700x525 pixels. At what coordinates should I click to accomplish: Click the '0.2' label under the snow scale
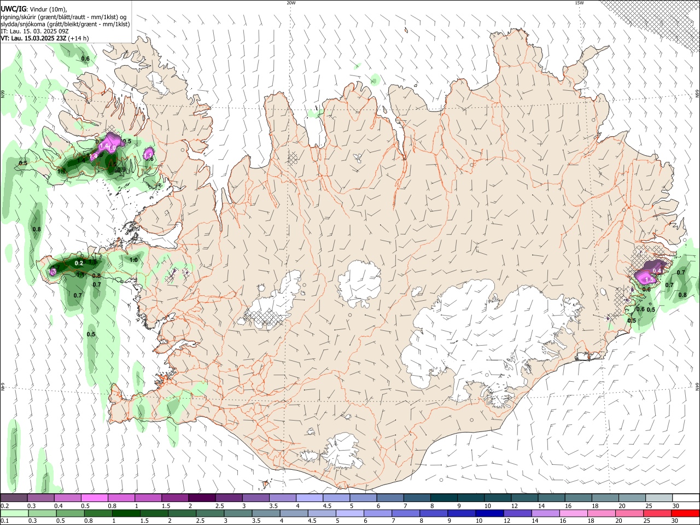pos(4,506)
